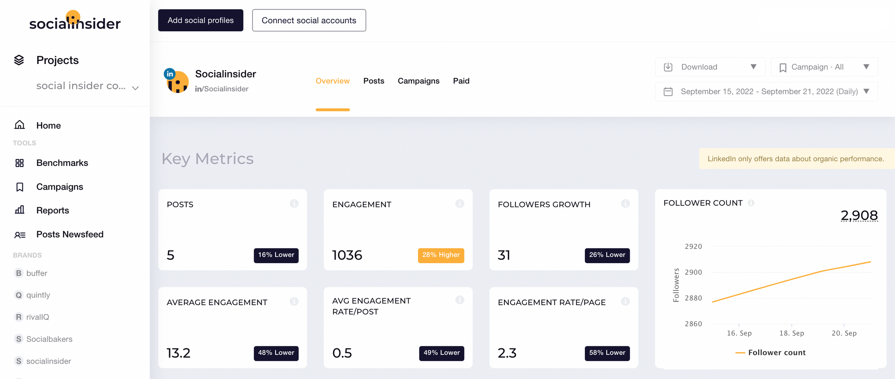Select the Socialbakers brand
895x379 pixels.
tap(49, 339)
